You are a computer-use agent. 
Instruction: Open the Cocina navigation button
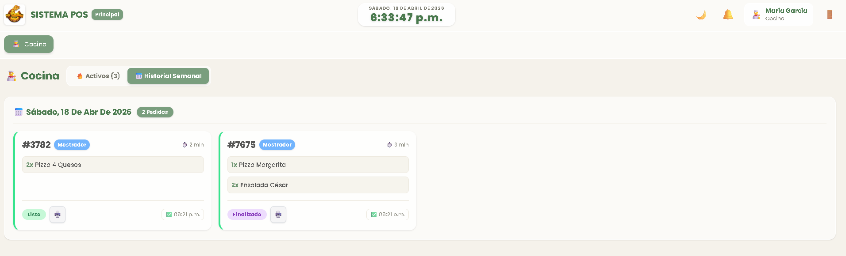tap(29, 44)
